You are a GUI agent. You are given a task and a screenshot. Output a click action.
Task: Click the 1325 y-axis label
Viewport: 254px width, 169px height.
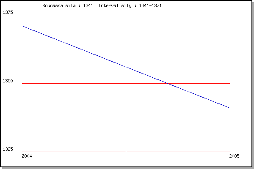coord(8,149)
